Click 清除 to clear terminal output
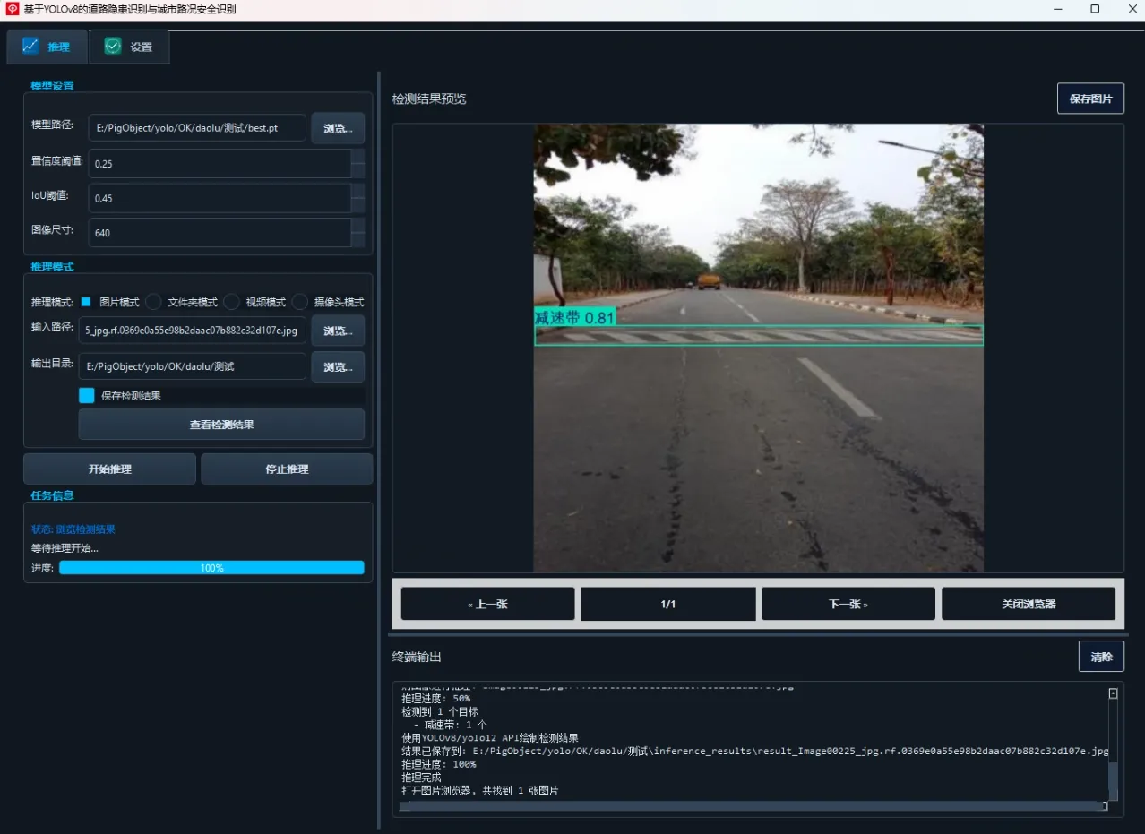 pyautogui.click(x=1101, y=657)
